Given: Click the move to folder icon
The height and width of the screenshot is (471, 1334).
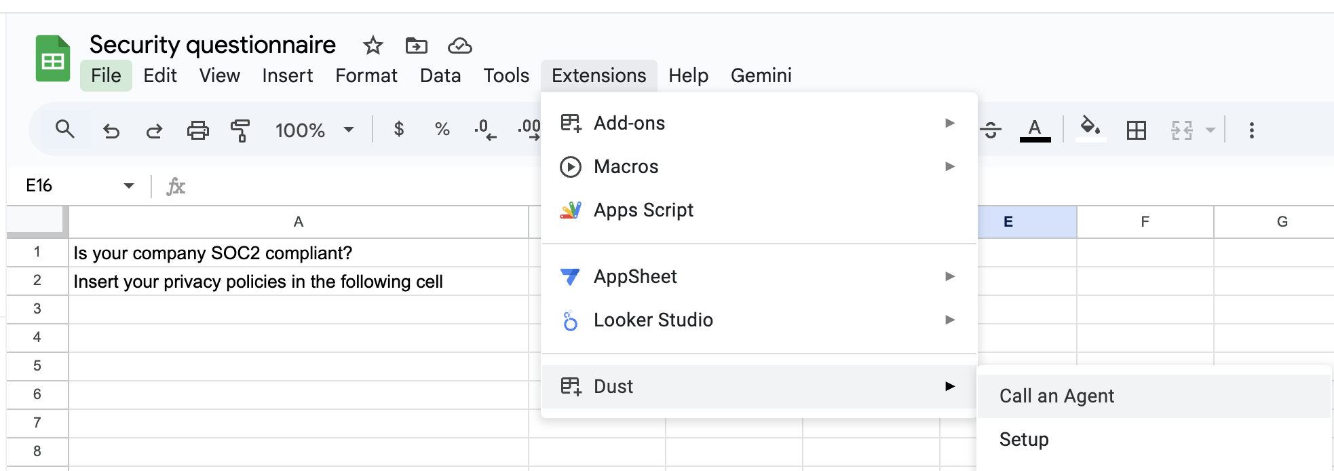Looking at the screenshot, I should (416, 45).
